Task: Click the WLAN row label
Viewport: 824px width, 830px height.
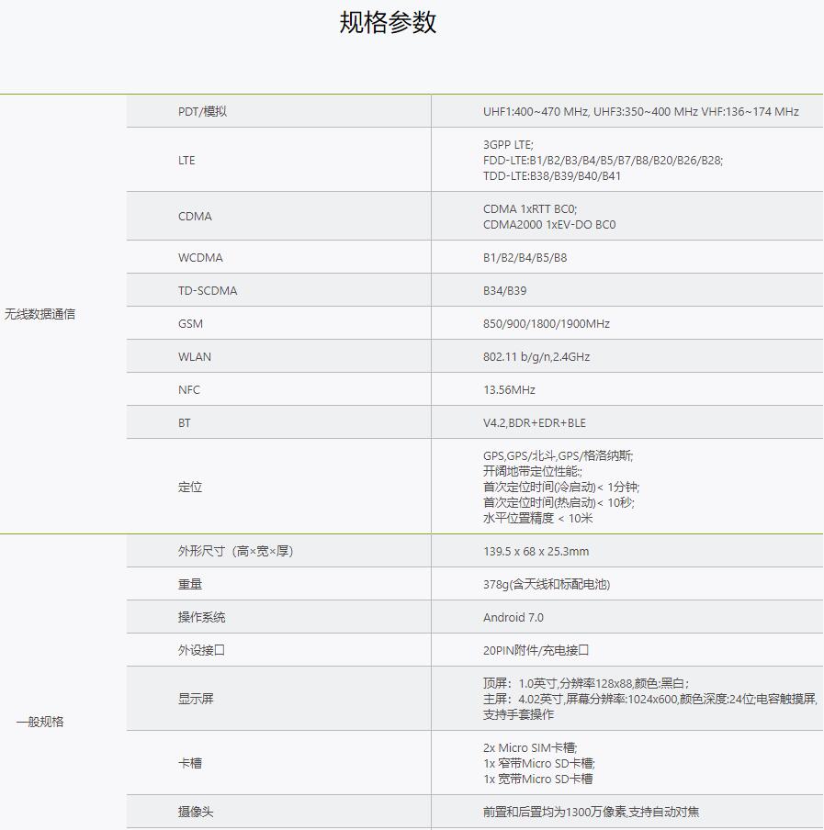Action: 195,356
